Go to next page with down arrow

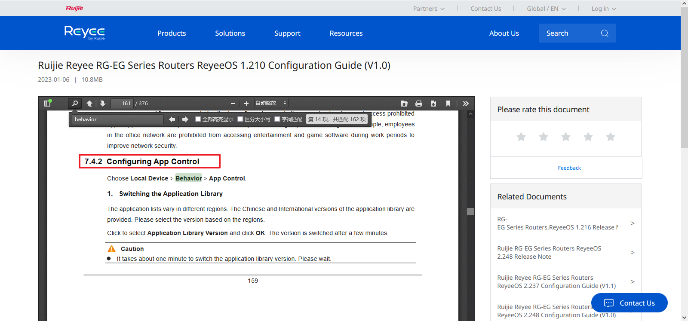102,103
